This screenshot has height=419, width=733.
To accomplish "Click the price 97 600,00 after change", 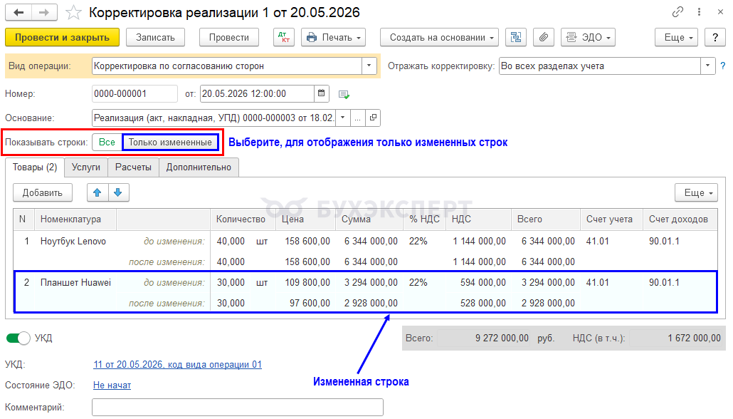I will coord(310,303).
